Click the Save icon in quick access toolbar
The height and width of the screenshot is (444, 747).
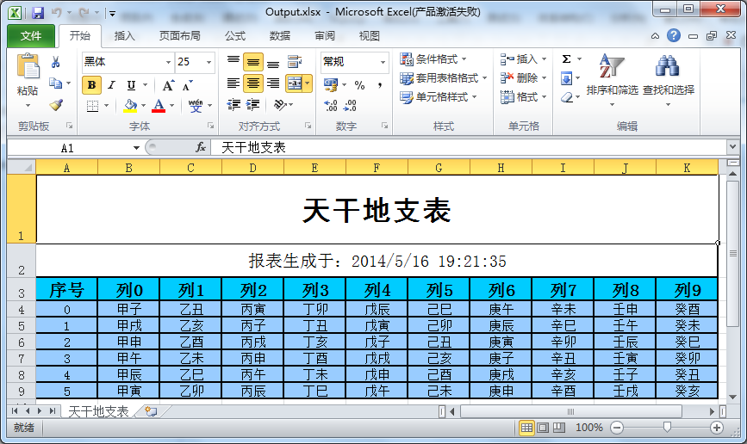pos(38,13)
